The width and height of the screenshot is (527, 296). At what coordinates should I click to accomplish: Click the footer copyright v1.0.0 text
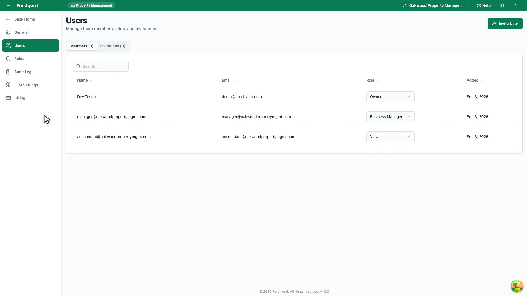[294, 292]
